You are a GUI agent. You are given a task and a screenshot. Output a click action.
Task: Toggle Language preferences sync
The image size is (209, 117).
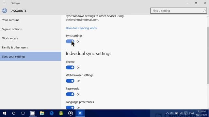coord(70,108)
